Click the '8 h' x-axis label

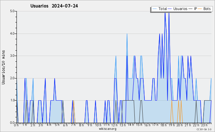(x=81, y=125)
